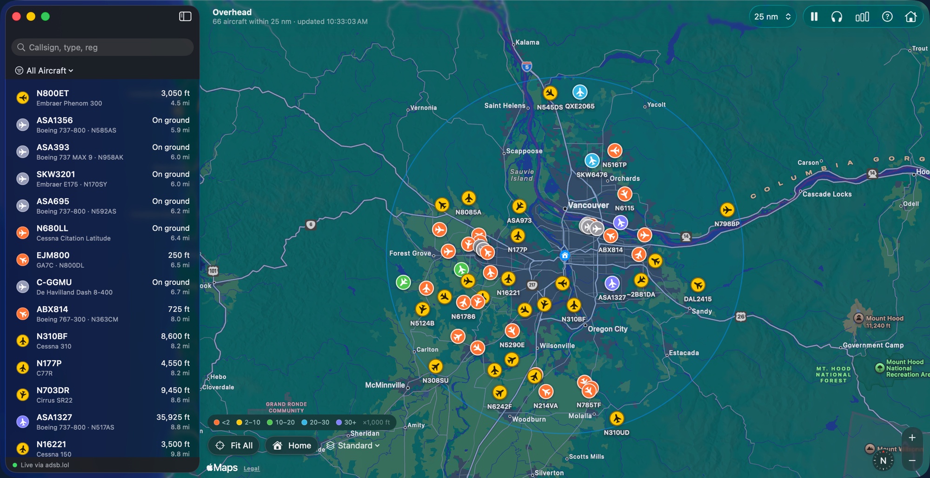This screenshot has width=930, height=478.
Task: Select ASA1327 row in the sidebar list
Action: click(x=103, y=422)
